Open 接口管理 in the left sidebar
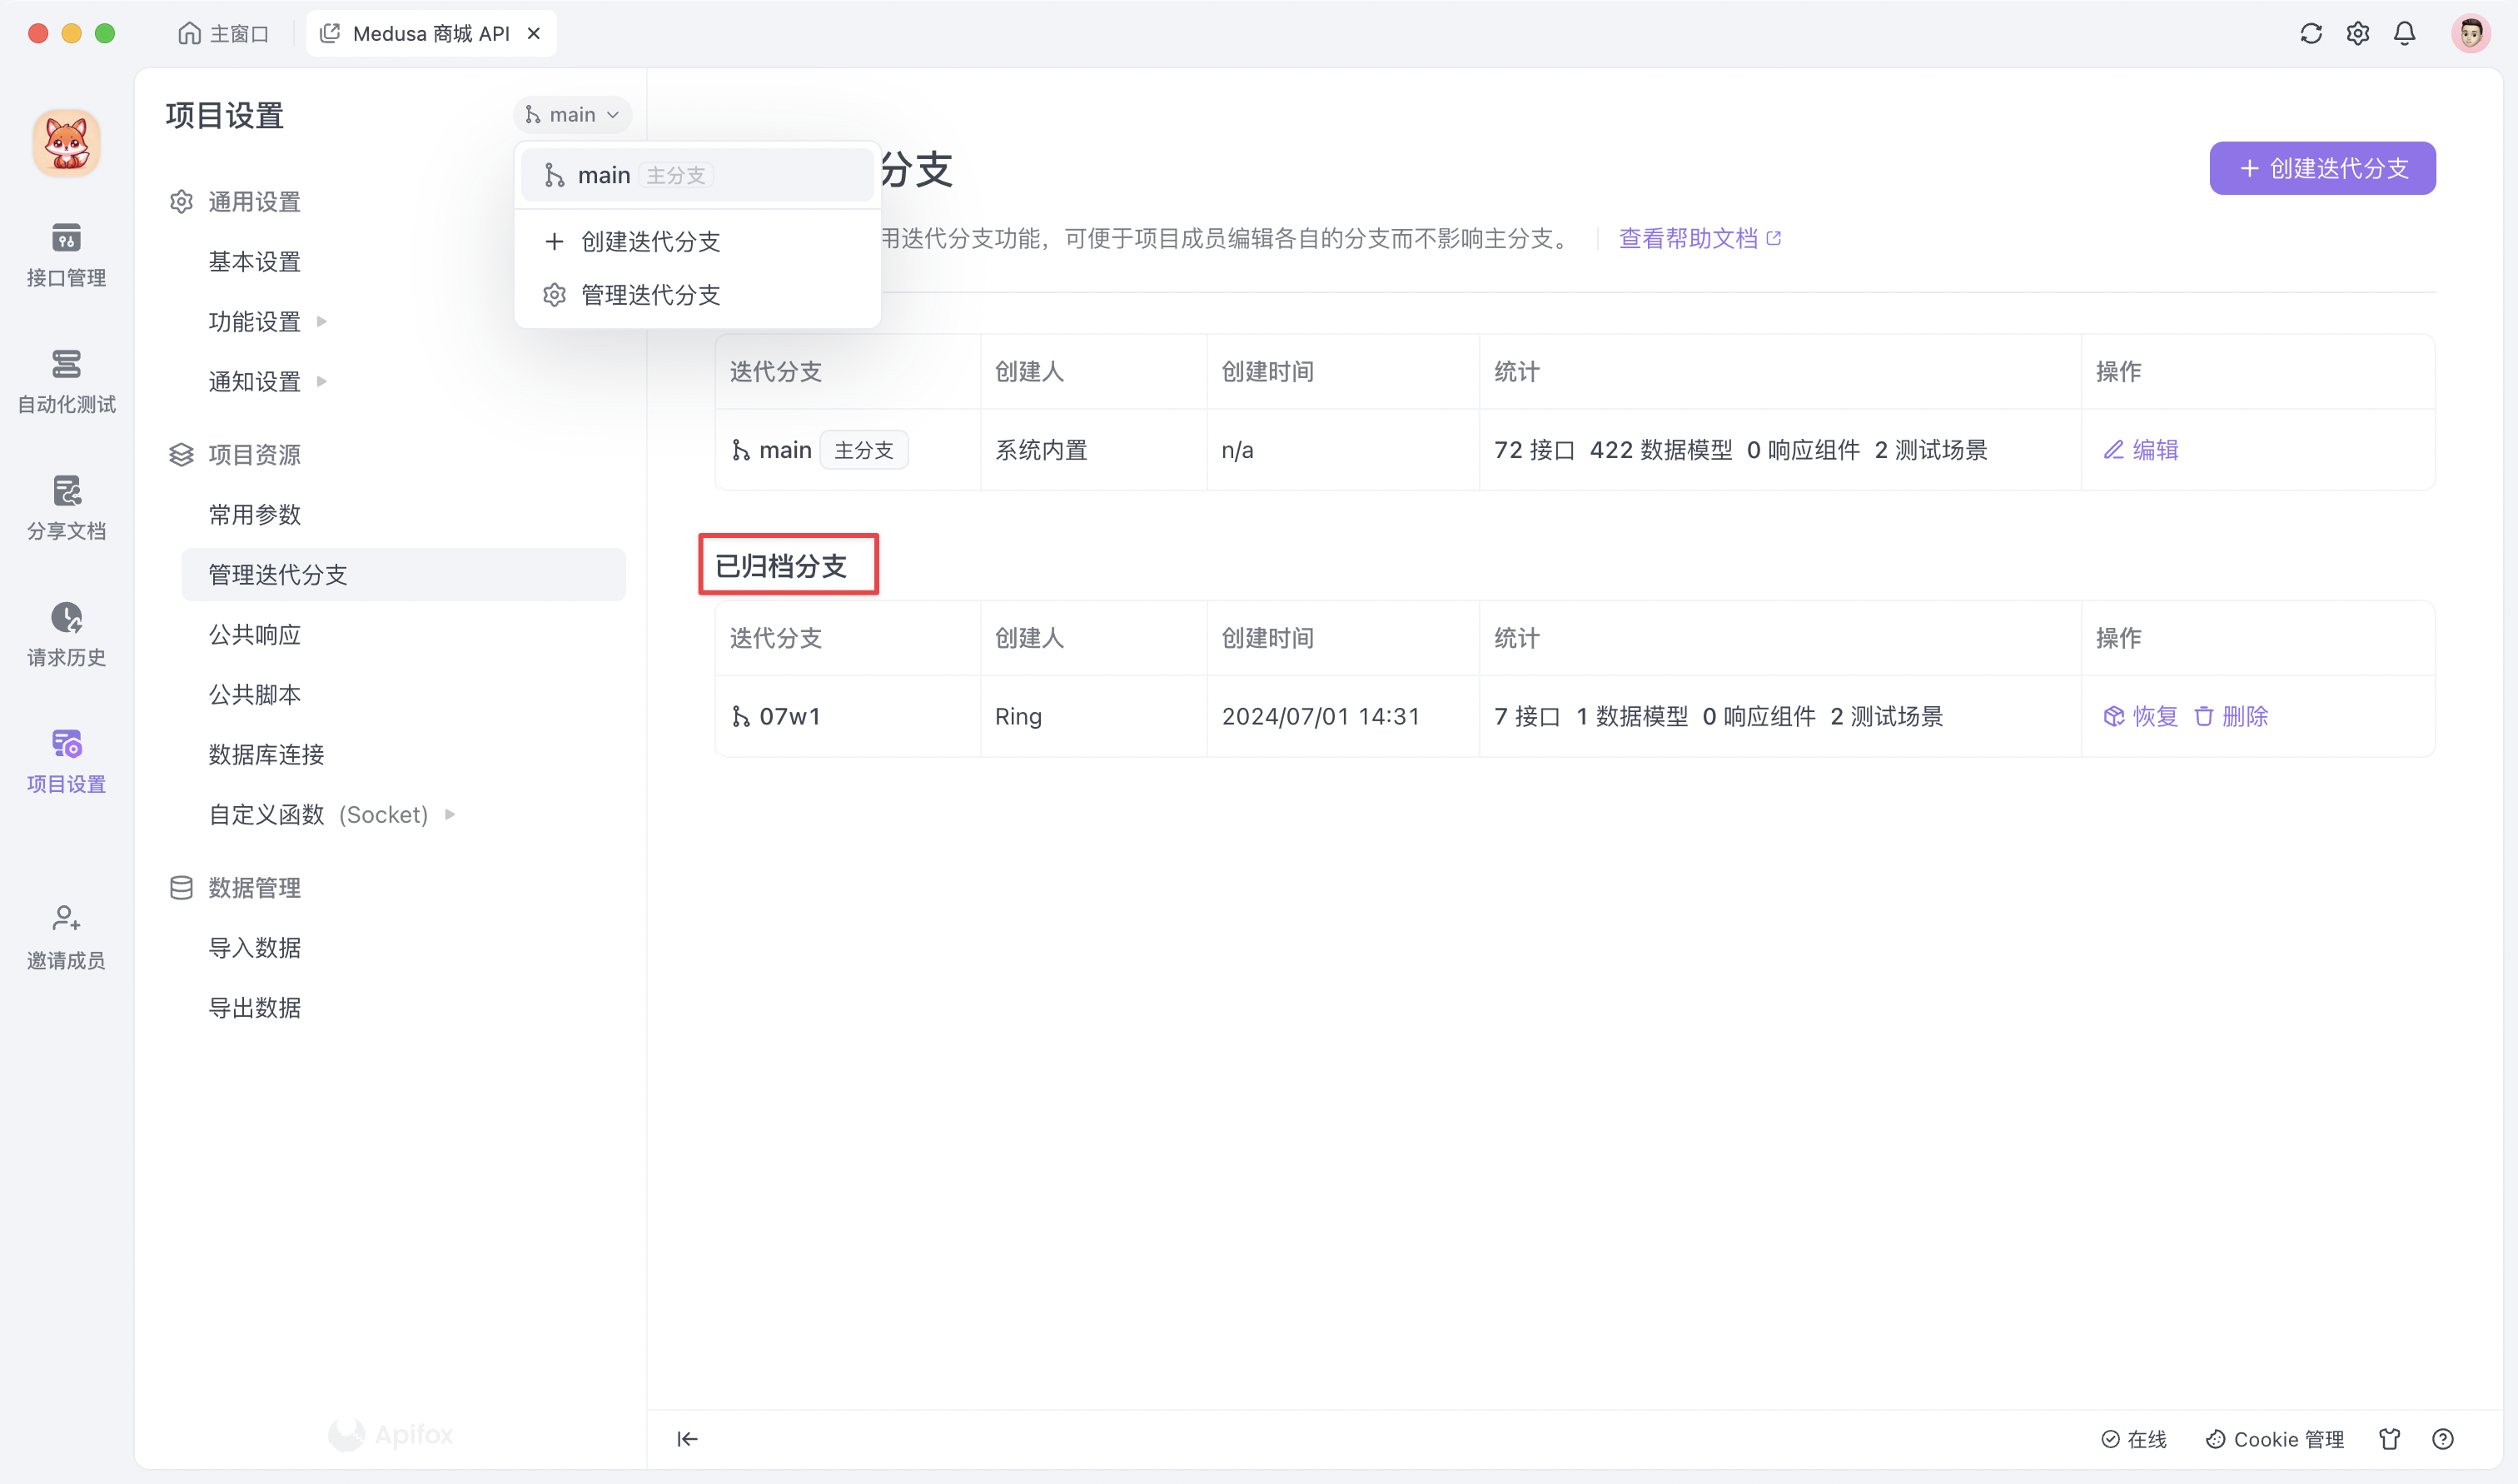 (x=65, y=255)
